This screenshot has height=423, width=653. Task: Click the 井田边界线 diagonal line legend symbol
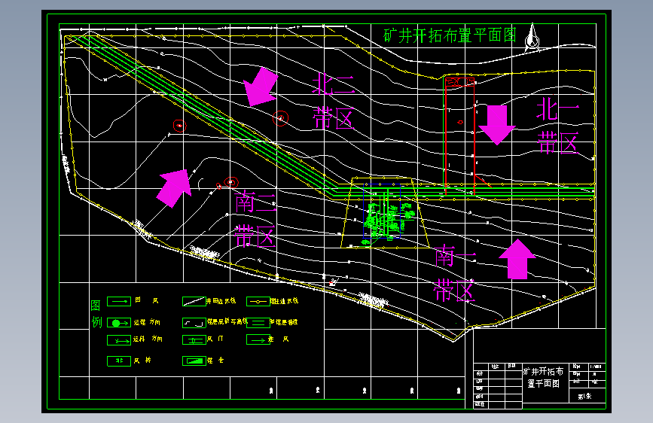click(194, 301)
